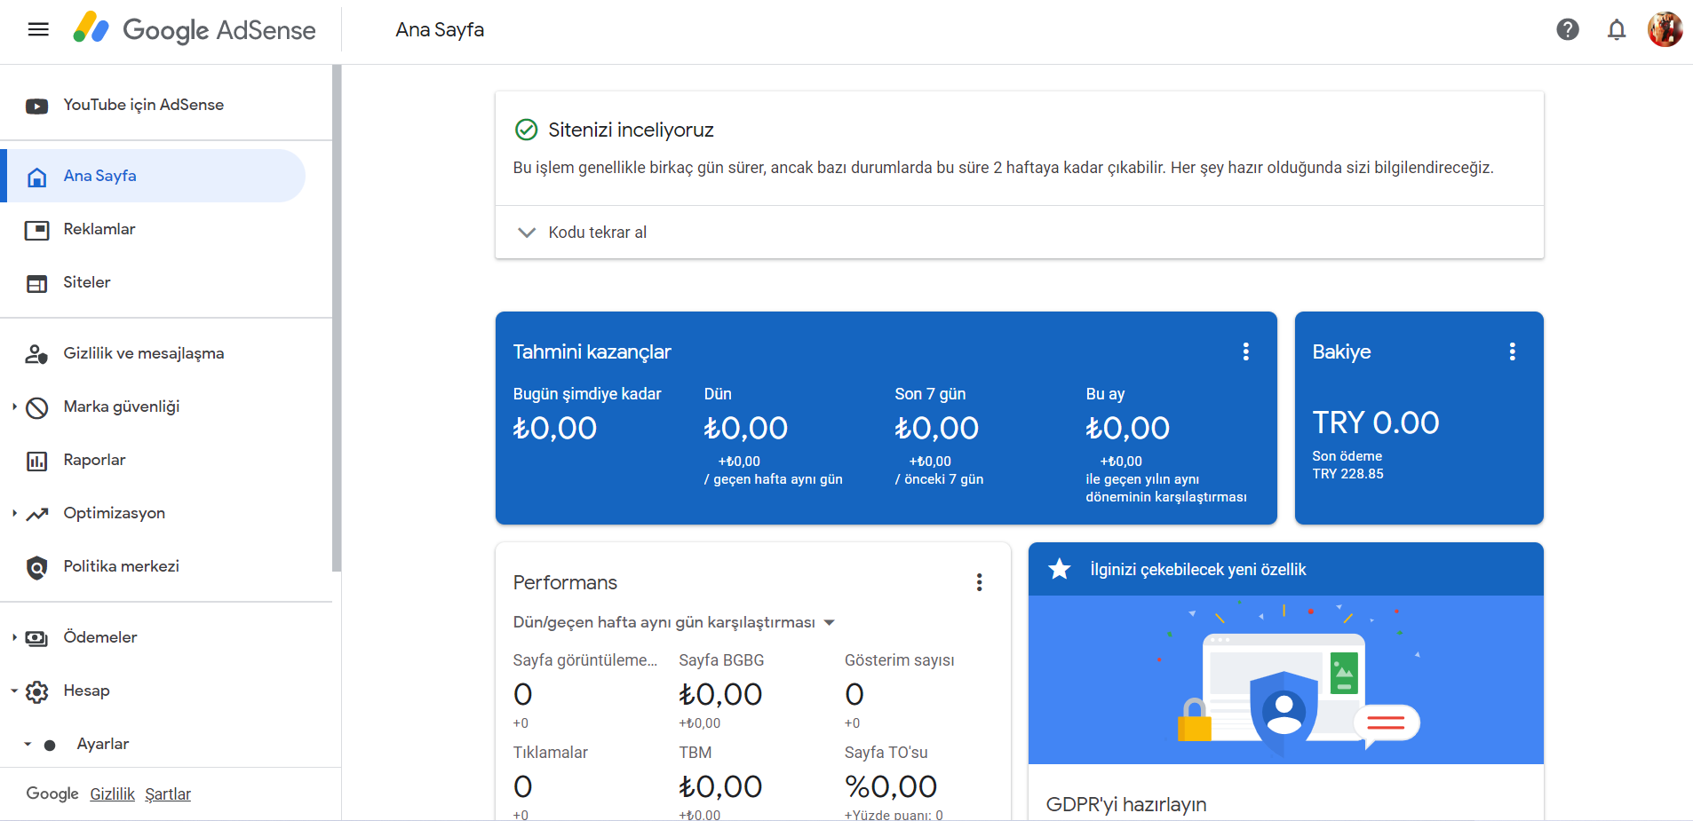Click the Son 7 gün earnings value
This screenshot has width=1693, height=821.
coord(936,429)
